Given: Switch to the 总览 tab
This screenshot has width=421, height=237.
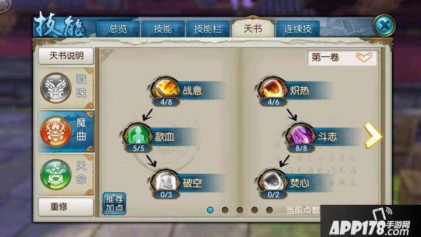Looking at the screenshot, I should (118, 29).
